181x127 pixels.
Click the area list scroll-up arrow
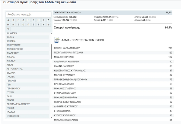click(51, 34)
